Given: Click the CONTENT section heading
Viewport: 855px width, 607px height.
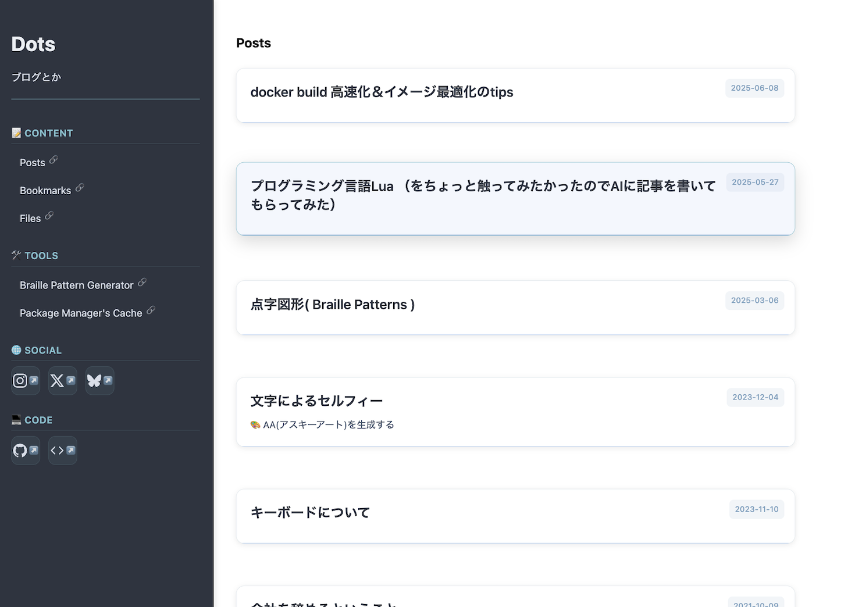Looking at the screenshot, I should [x=49, y=133].
